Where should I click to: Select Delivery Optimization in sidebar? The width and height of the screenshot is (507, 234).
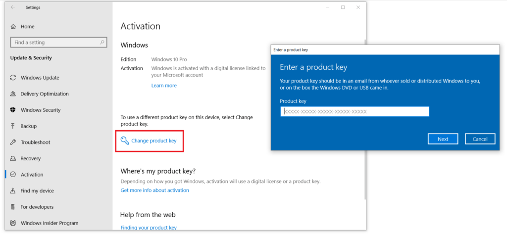pos(45,94)
